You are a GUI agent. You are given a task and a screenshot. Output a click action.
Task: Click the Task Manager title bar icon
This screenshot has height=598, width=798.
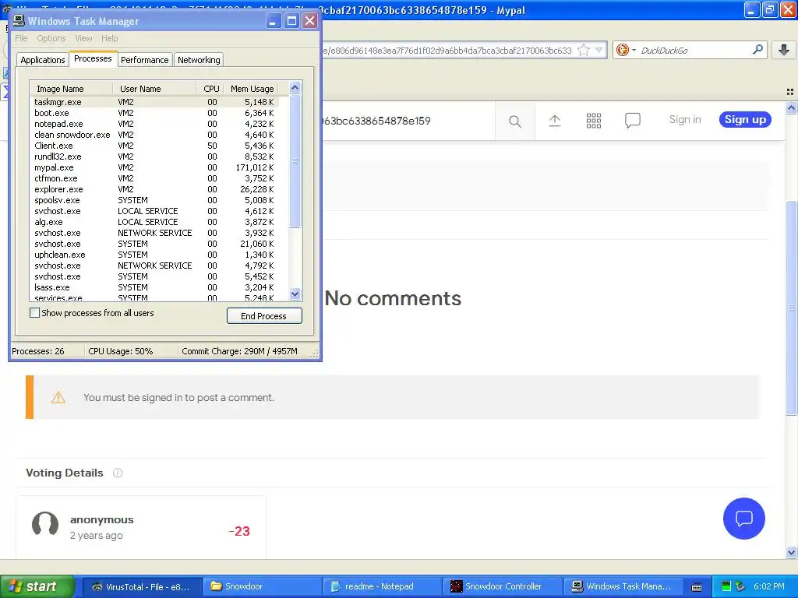(19, 21)
